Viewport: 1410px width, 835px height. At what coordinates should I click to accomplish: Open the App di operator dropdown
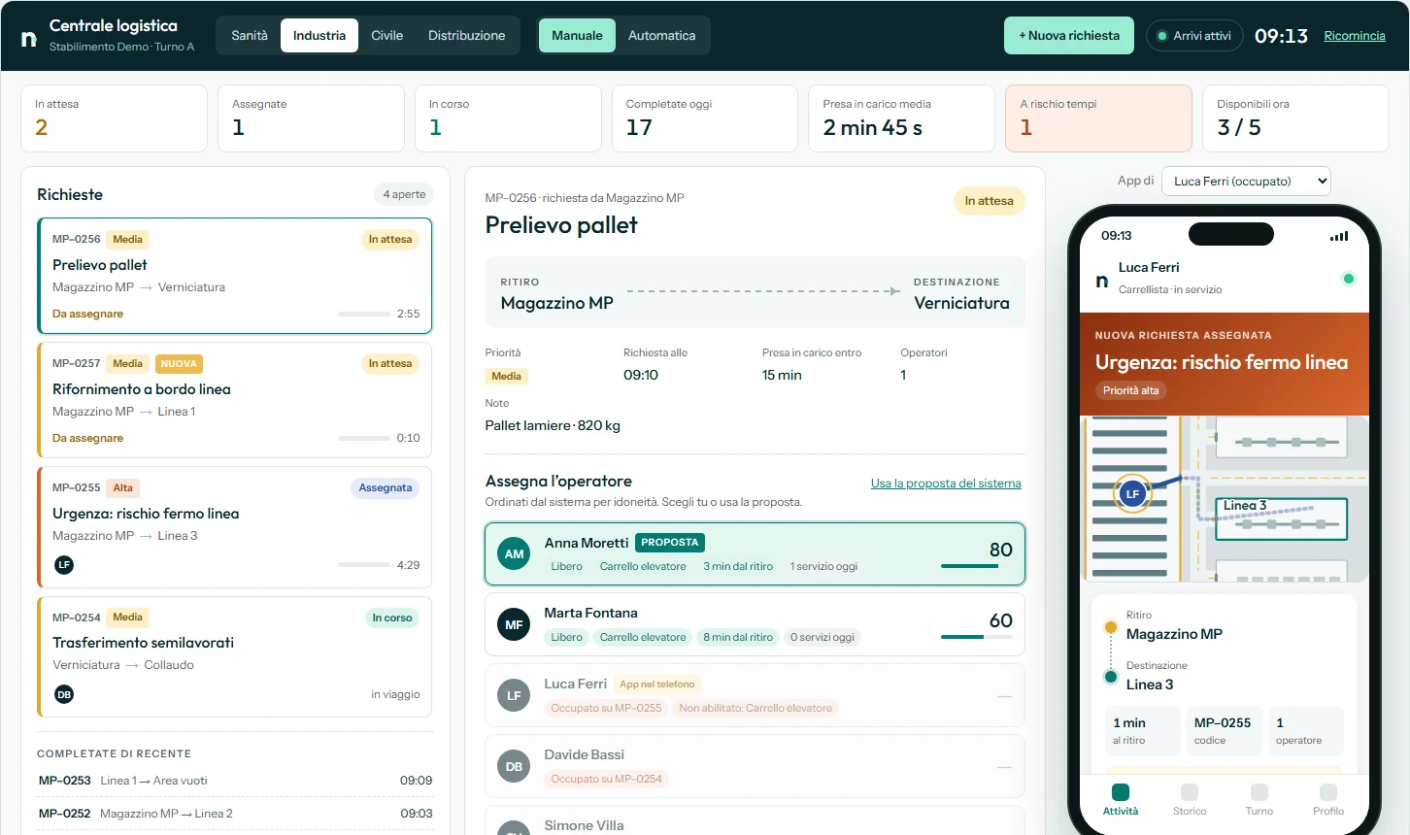[1246, 181]
